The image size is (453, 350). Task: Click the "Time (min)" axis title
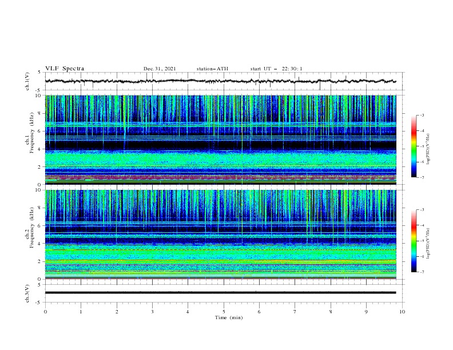(x=229, y=317)
